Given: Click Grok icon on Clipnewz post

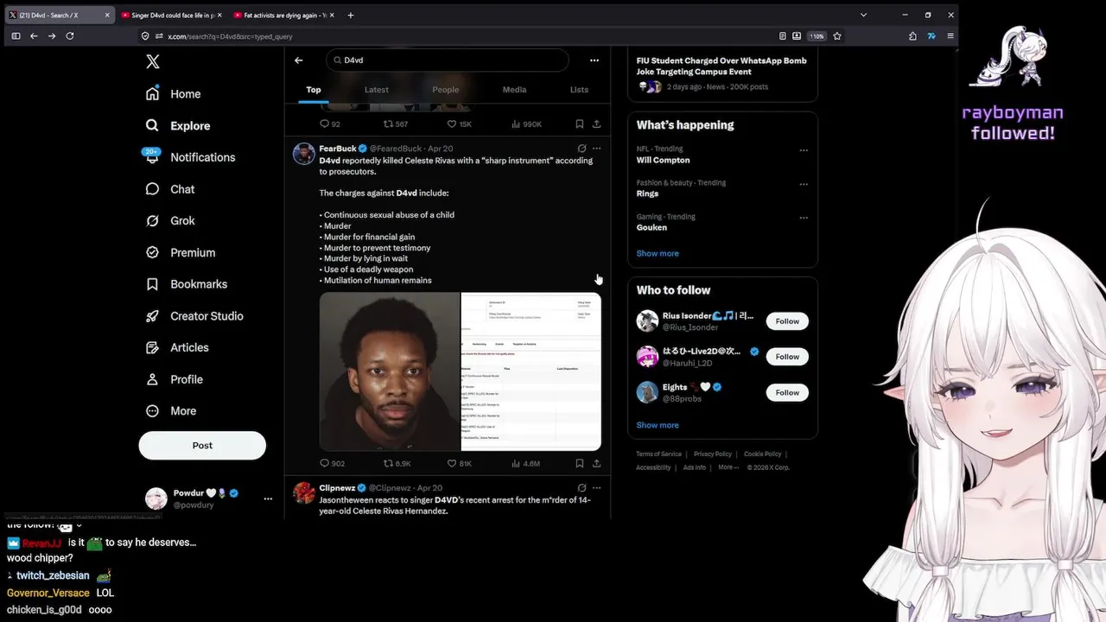Looking at the screenshot, I should coord(582,488).
